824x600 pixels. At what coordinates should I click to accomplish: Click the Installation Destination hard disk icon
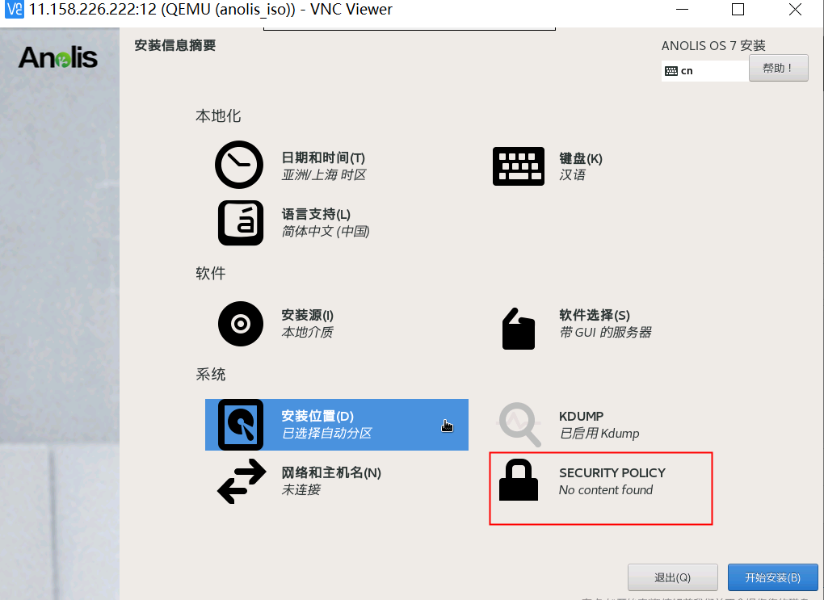coord(241,425)
